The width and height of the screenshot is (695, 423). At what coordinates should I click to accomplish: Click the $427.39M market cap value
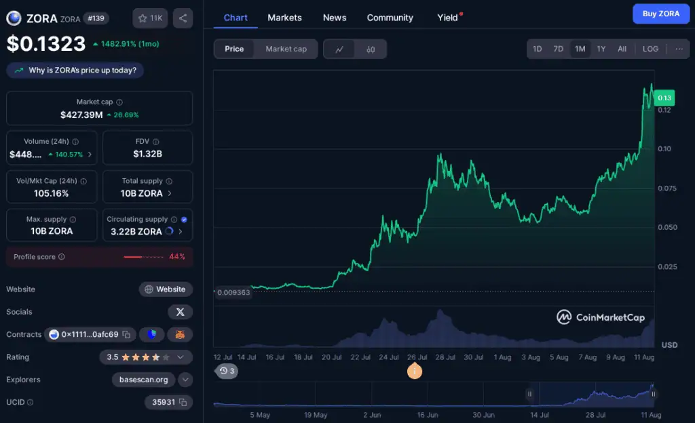(x=81, y=115)
